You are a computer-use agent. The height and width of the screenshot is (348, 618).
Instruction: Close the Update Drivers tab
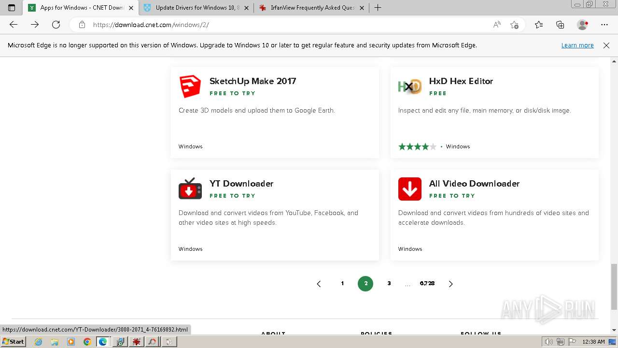246,8
